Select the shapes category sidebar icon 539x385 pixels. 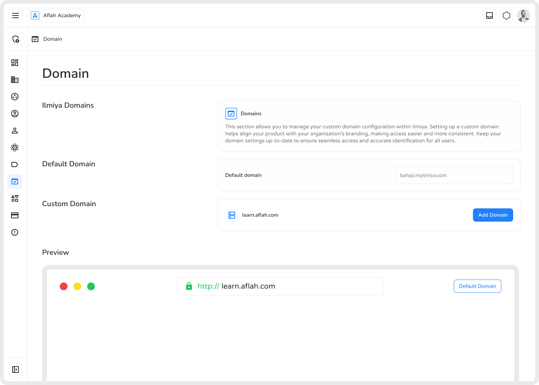(x=15, y=198)
